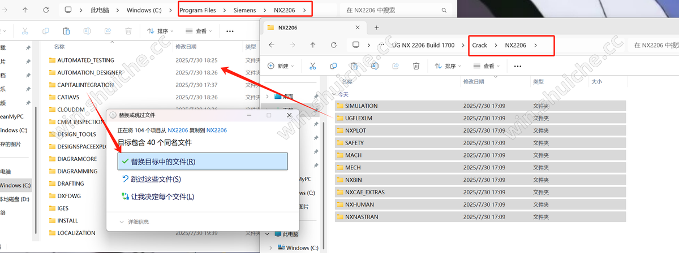Click the destination NX2206 link in the copy dialog
Screen dimensions: 679x253
(217, 130)
